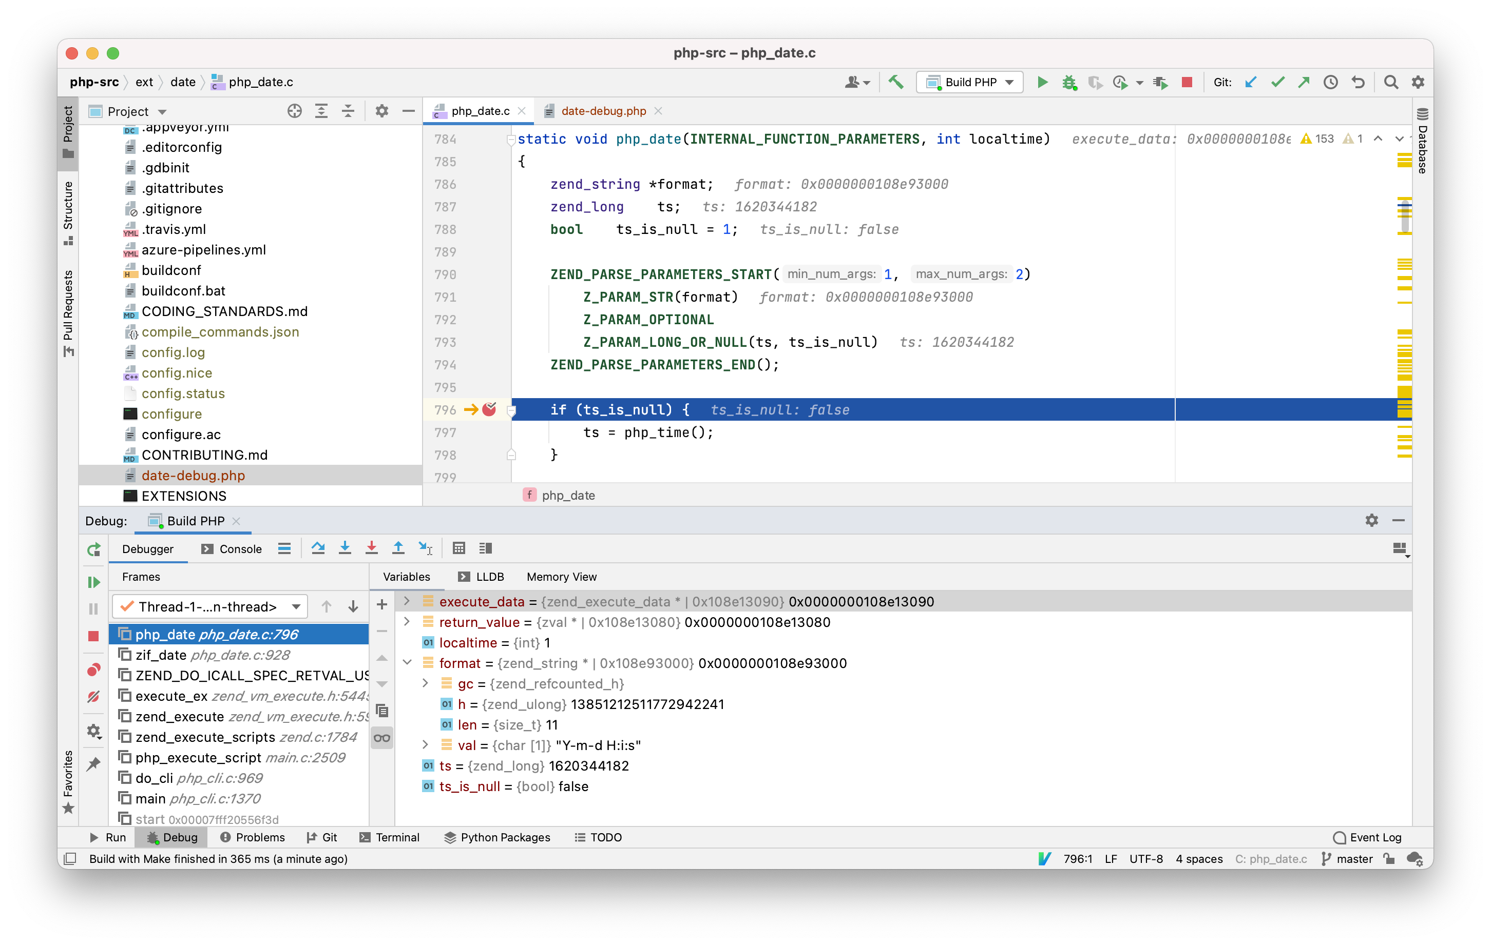Click the Build hammer icon
Screen dimensions: 1491x945
[895, 82]
